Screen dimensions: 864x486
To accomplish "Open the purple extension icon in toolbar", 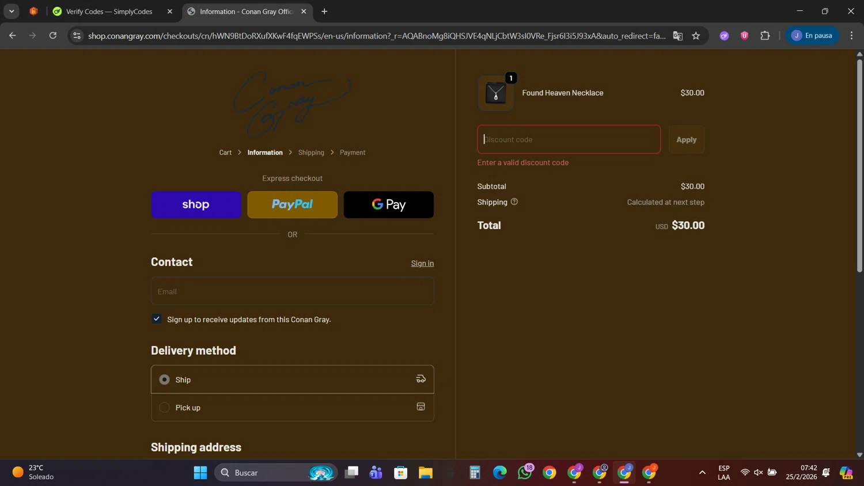I will 724,36.
